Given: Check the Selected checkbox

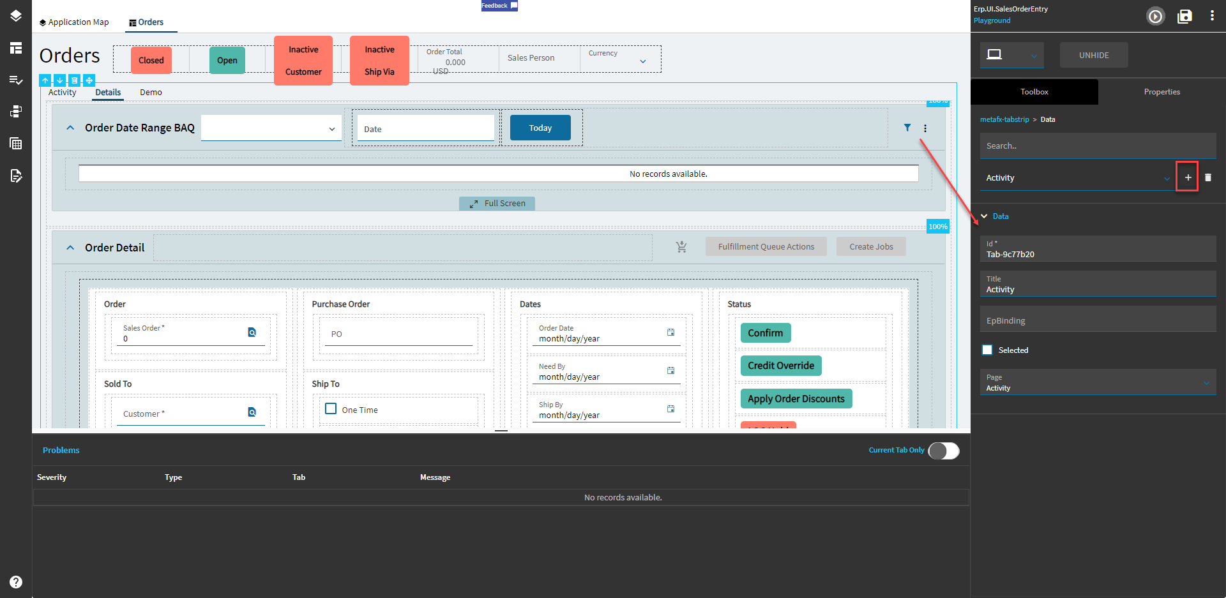Looking at the screenshot, I should tap(987, 350).
